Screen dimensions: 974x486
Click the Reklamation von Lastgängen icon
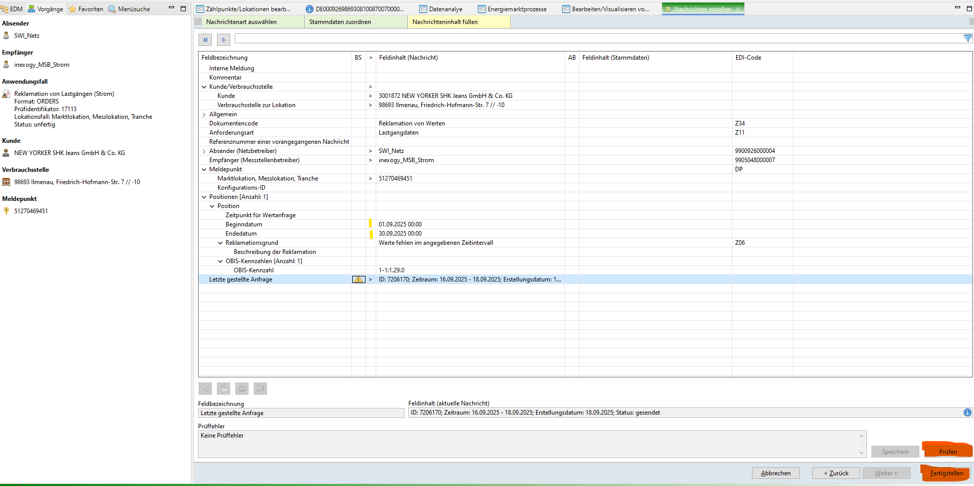point(6,94)
